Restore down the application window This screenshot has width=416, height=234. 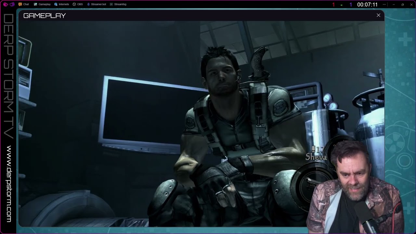(402, 5)
